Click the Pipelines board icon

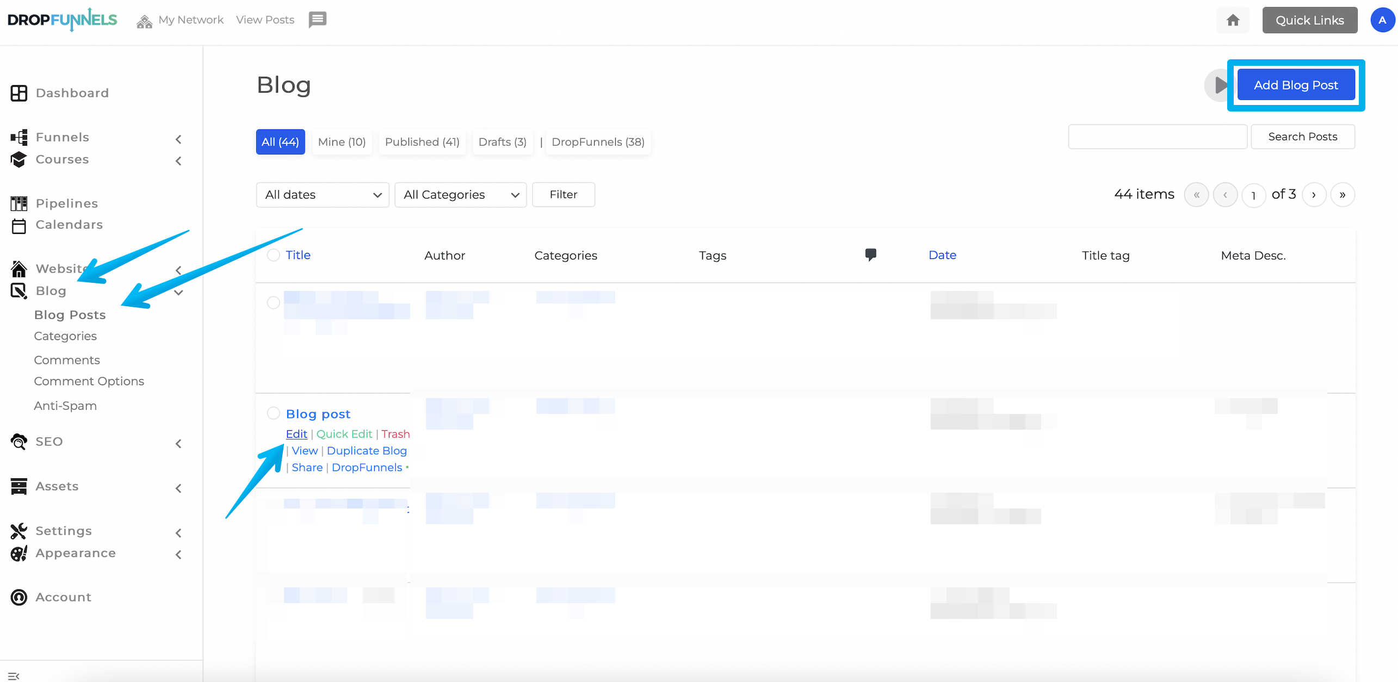tap(19, 203)
